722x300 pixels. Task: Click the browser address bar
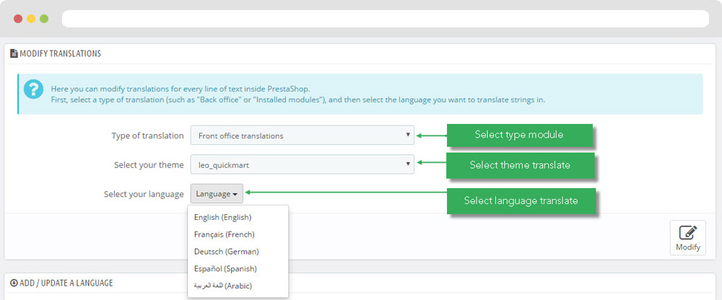(386, 19)
